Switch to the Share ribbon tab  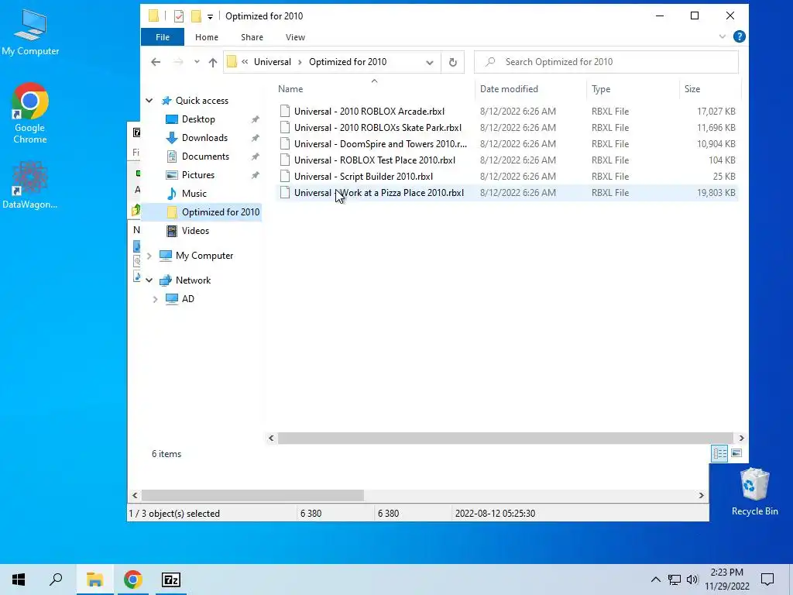(252, 37)
